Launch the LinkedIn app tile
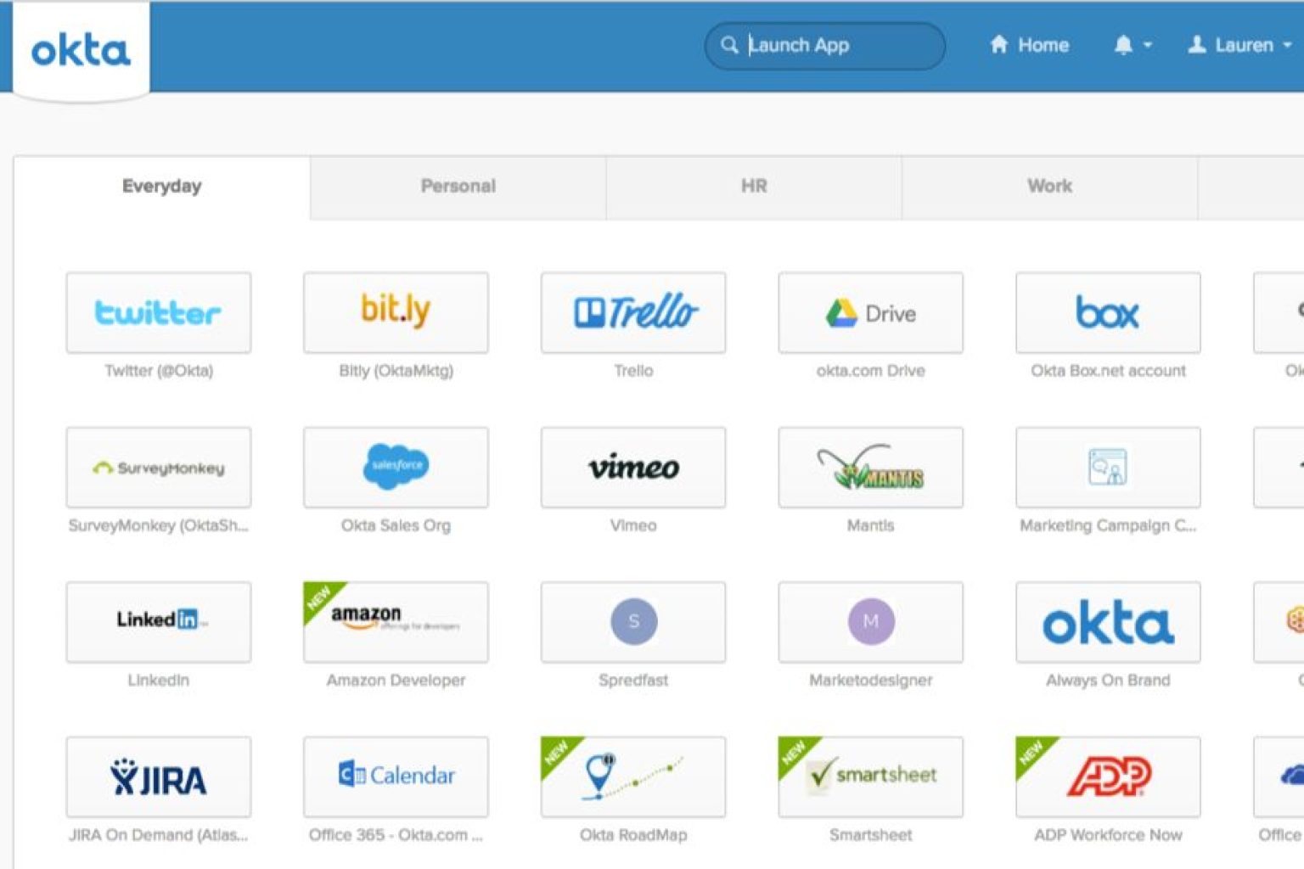The image size is (1304, 869). pos(158,622)
